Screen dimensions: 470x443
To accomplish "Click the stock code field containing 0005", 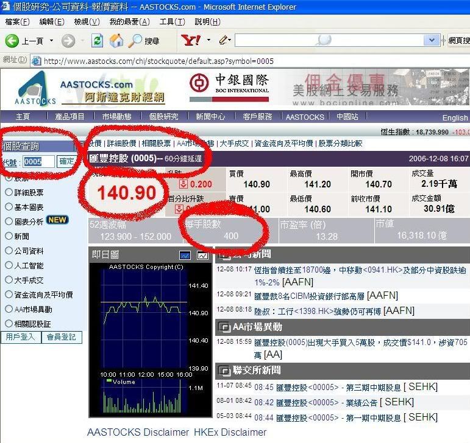I will (38, 161).
